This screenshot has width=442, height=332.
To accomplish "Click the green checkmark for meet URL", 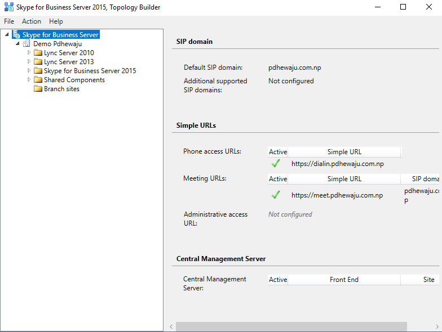I will (276, 195).
